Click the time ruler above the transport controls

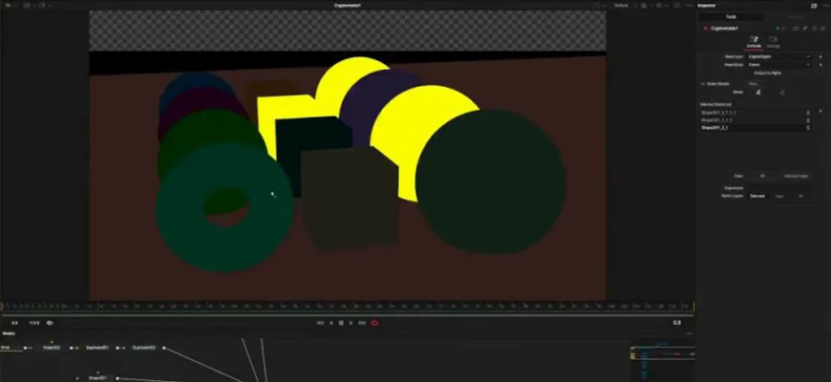click(347, 307)
